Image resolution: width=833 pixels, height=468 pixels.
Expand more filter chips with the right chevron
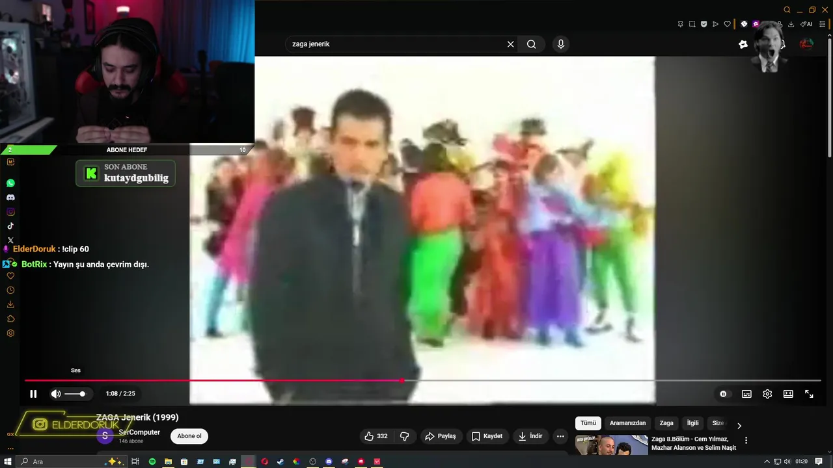pos(739,426)
